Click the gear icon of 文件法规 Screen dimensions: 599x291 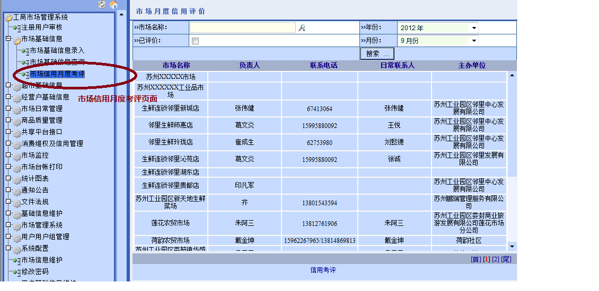tap(17, 203)
